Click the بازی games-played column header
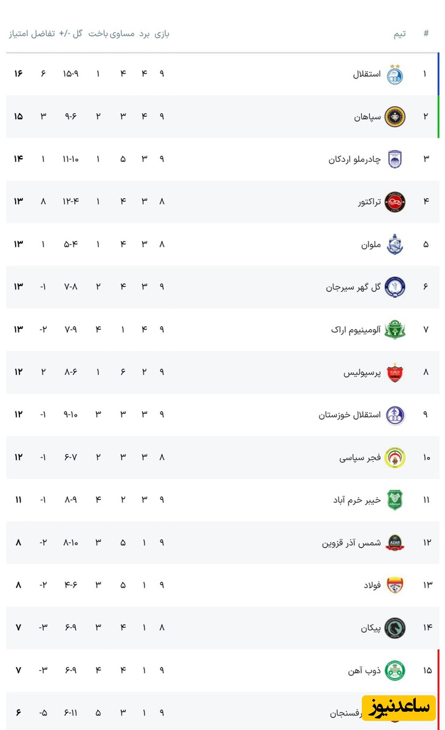Image resolution: width=445 pixels, height=730 pixels. [x=162, y=33]
